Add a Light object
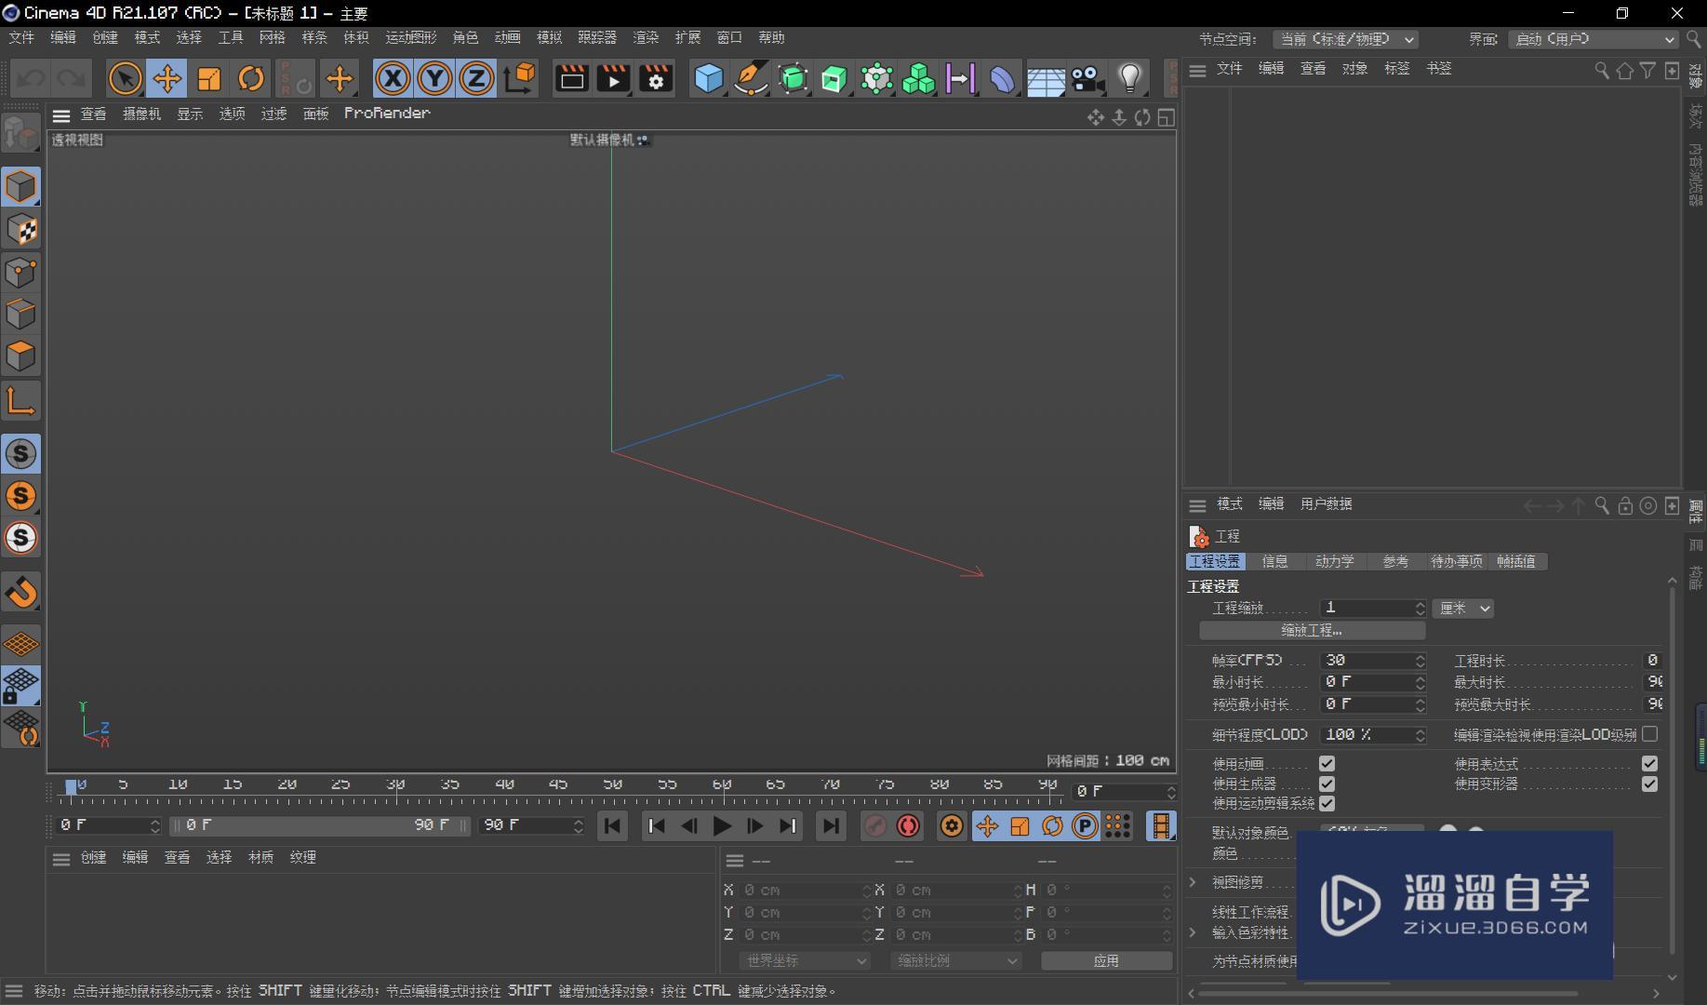 click(1130, 79)
